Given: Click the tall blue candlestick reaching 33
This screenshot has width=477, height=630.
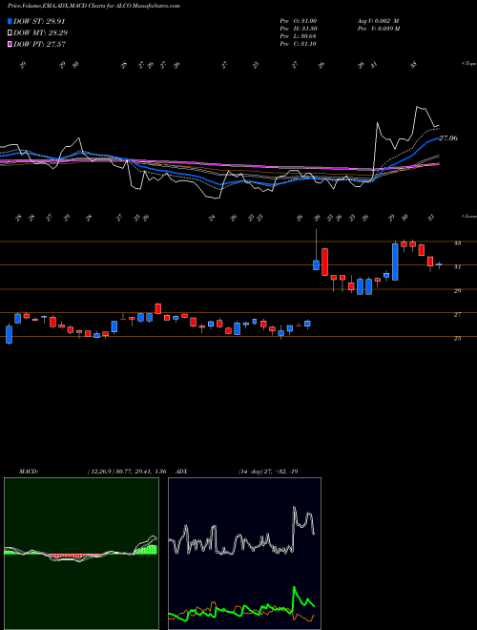Looking at the screenshot, I should (x=395, y=262).
